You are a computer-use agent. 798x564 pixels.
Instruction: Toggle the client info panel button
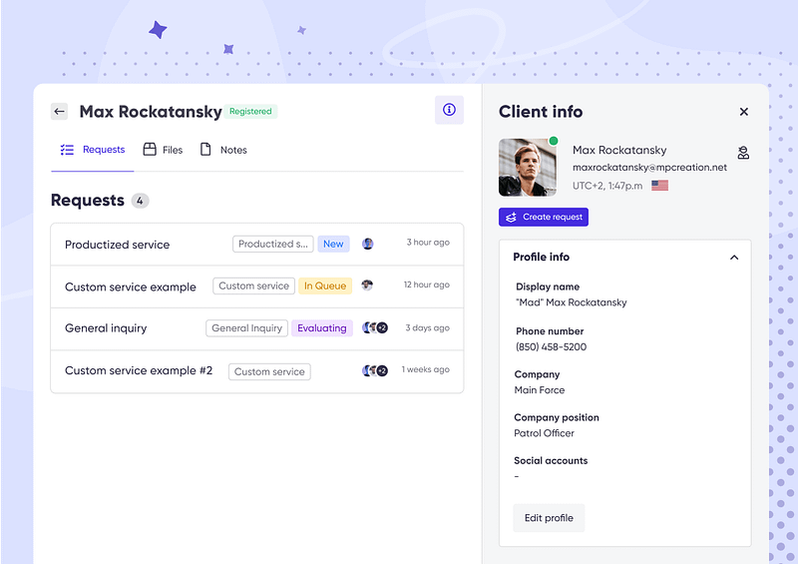pos(449,110)
